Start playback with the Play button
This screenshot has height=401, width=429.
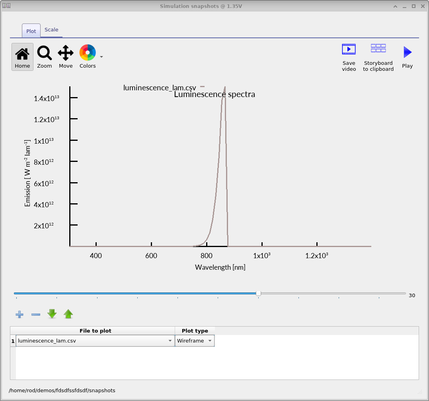tap(407, 57)
